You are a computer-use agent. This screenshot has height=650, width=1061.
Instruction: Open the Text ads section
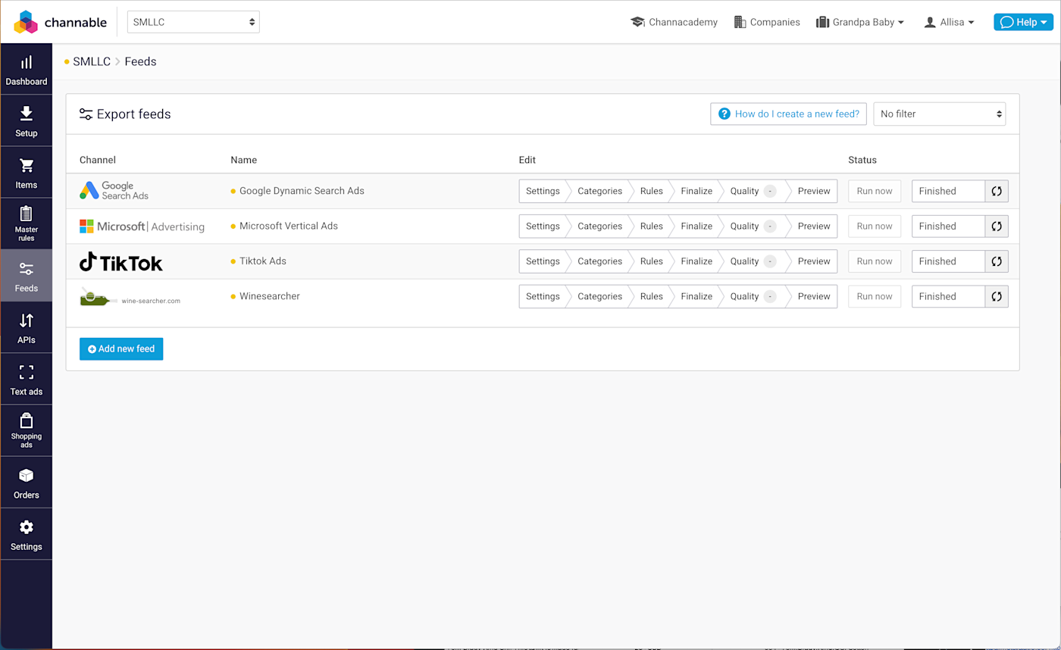(26, 379)
